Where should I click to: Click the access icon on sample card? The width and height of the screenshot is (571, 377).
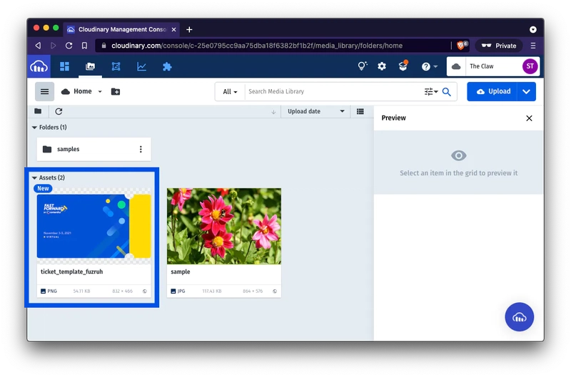275,291
